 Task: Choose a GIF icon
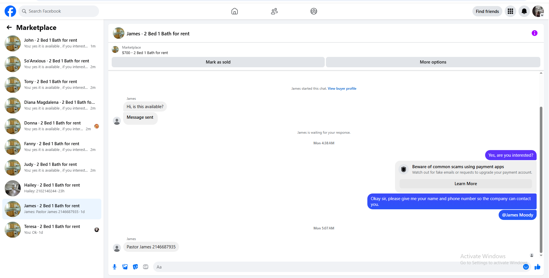pos(146,267)
